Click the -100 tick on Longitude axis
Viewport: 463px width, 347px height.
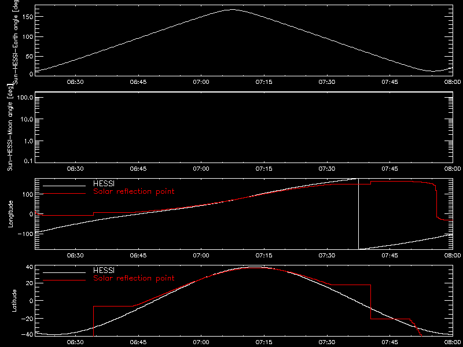[25, 234]
